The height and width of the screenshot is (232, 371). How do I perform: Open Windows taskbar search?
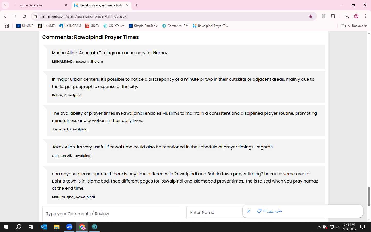pos(19,227)
